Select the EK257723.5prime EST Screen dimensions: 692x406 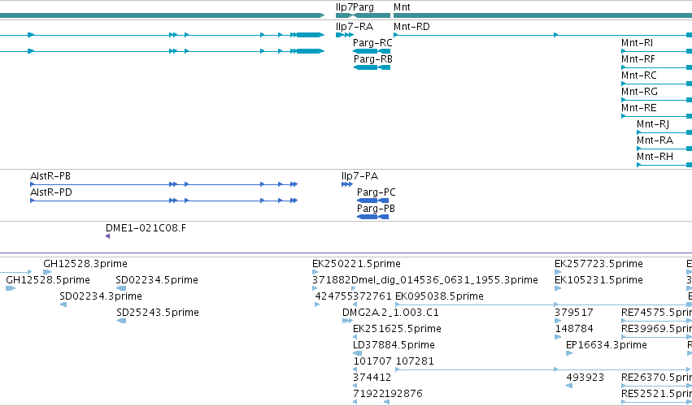[598, 264]
